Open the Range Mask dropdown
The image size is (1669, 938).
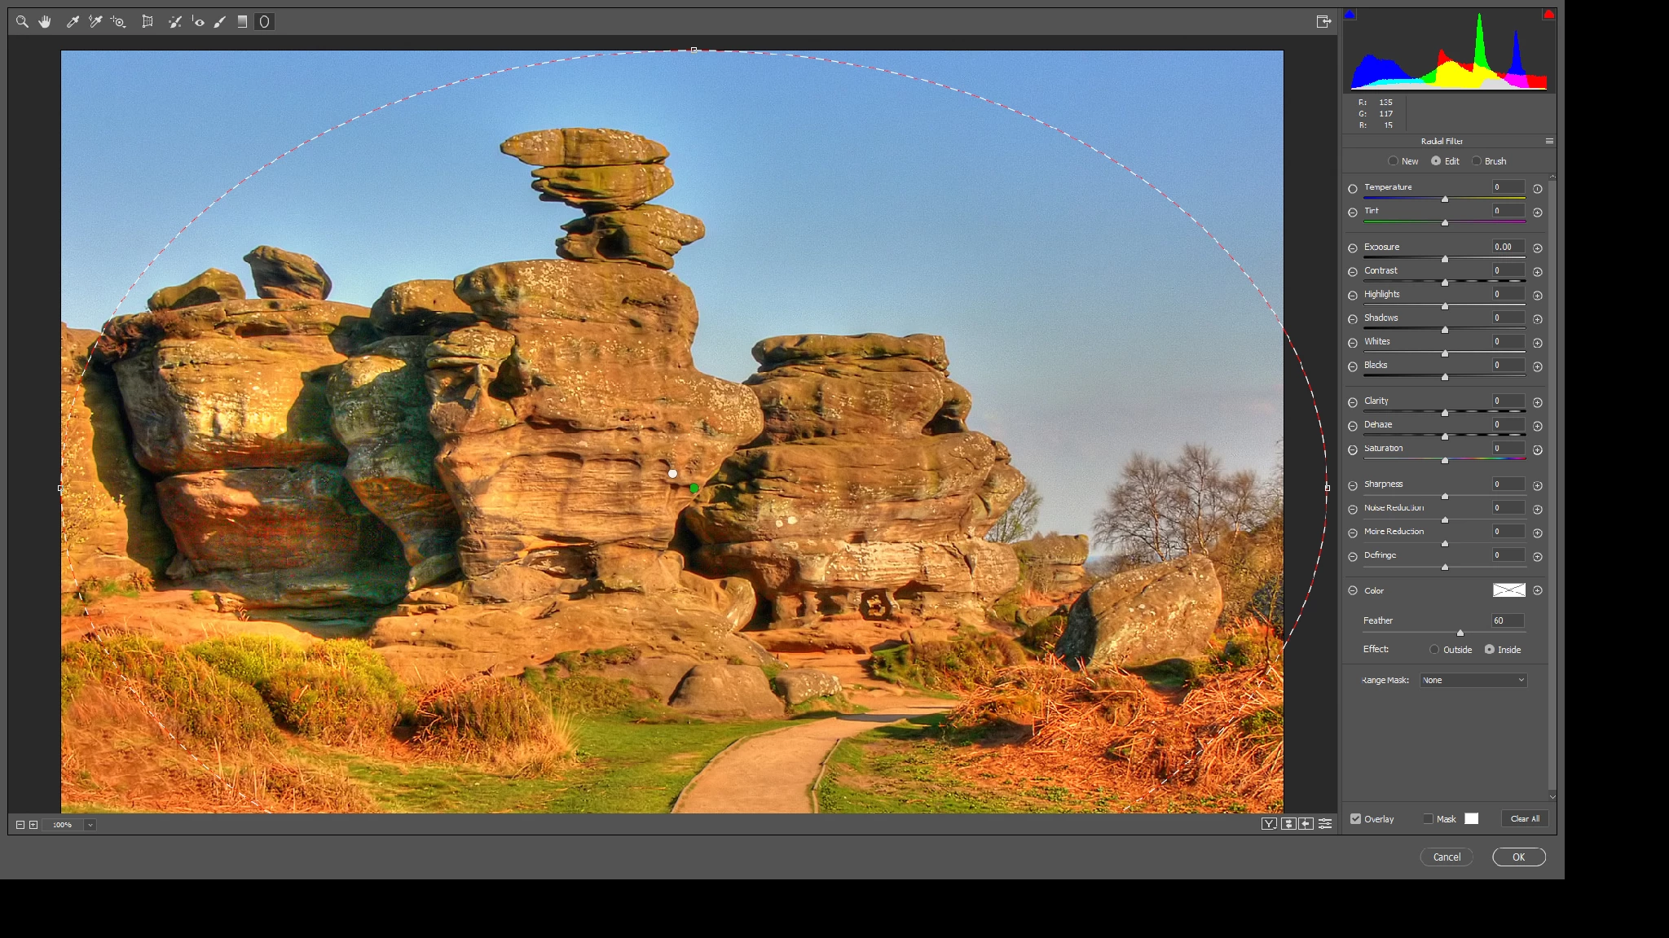click(x=1473, y=680)
